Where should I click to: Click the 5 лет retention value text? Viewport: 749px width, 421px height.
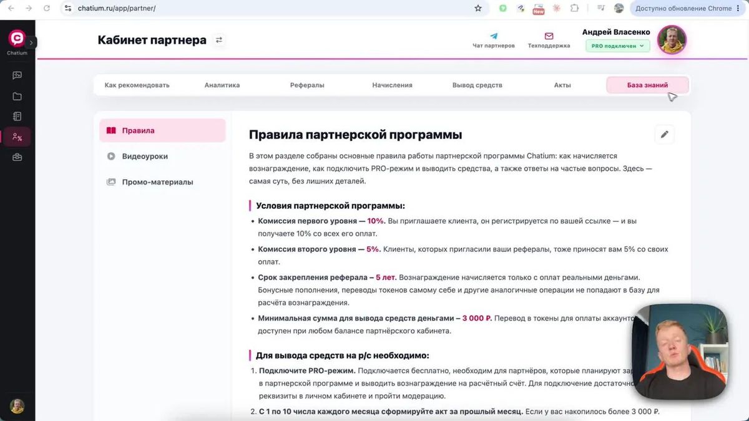(386, 277)
